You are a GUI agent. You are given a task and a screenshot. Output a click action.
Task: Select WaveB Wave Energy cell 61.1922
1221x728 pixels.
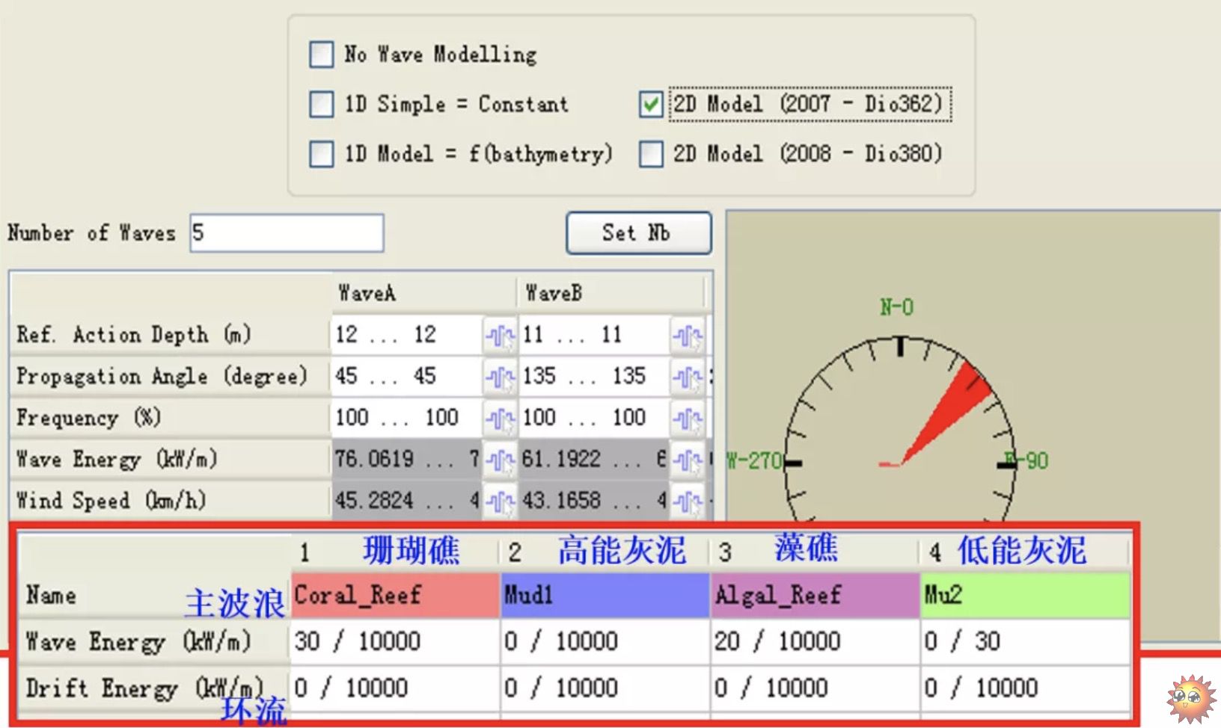(x=594, y=459)
